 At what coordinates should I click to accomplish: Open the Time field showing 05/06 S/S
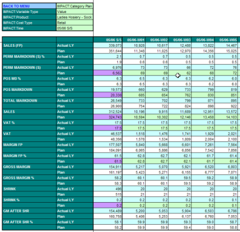pyautogui.click(x=75, y=28)
